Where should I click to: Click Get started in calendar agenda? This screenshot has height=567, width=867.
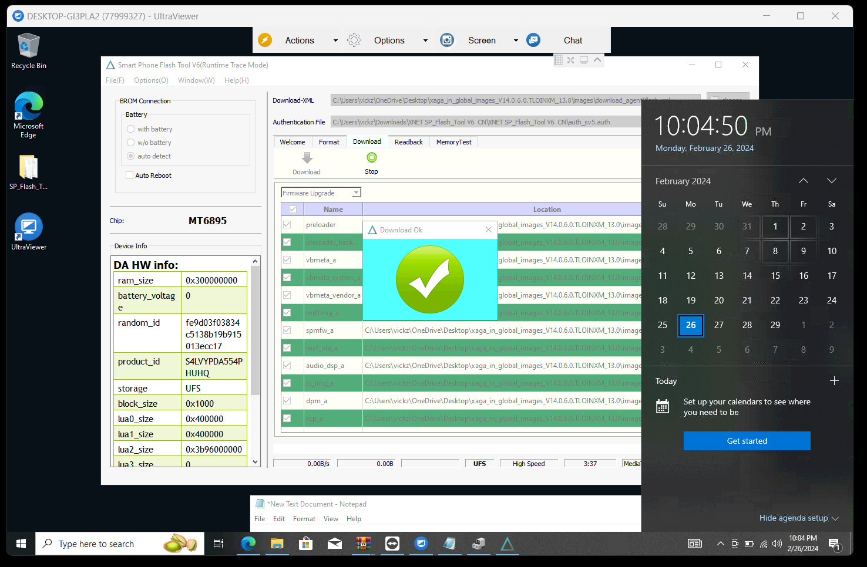(747, 441)
